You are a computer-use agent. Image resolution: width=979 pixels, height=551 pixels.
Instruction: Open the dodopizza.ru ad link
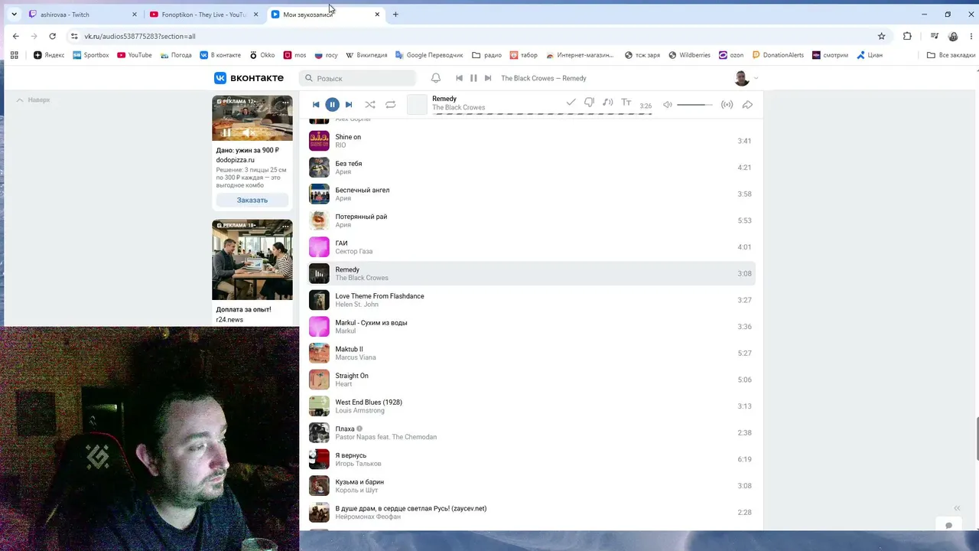coord(236,161)
